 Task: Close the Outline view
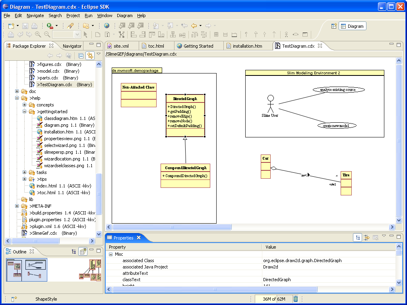click(x=32, y=251)
